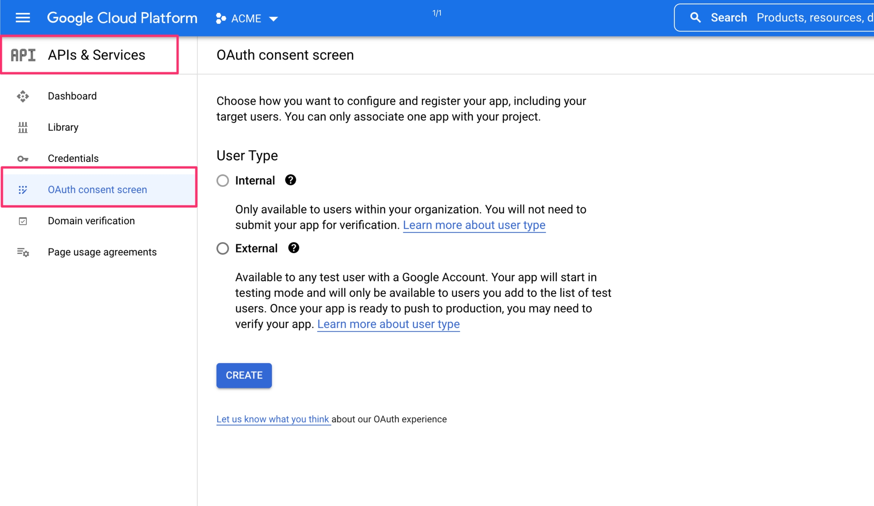This screenshot has height=506, width=874.
Task: Click the Page usage agreements settings icon
Action: [23, 252]
